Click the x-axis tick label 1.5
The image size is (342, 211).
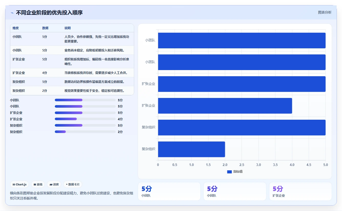coord(208,165)
